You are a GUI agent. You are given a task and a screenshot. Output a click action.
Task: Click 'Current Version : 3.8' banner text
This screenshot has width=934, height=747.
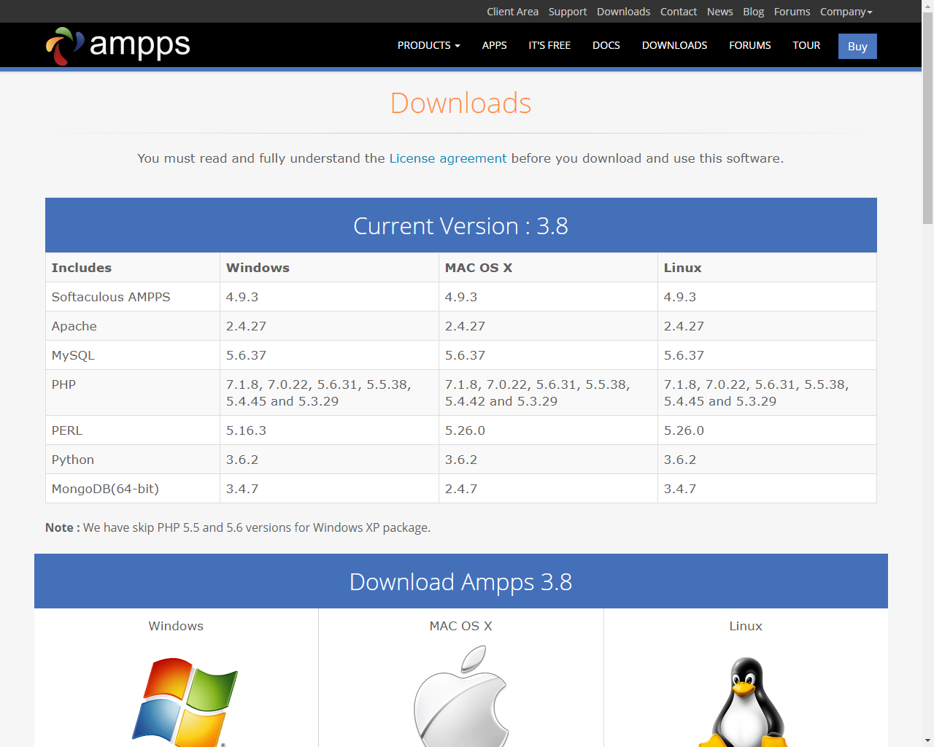(x=460, y=226)
